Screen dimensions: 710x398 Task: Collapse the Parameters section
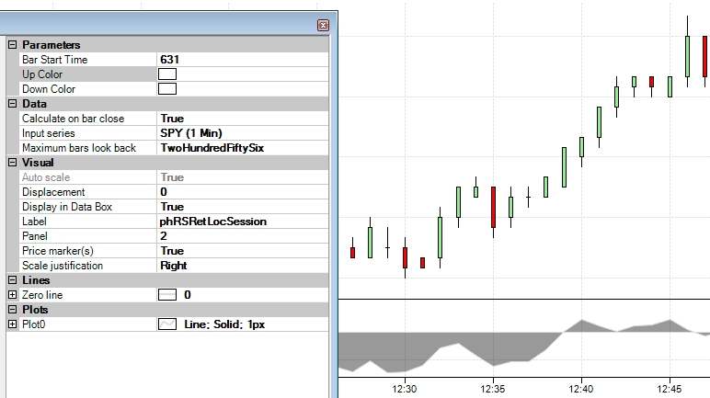point(12,45)
